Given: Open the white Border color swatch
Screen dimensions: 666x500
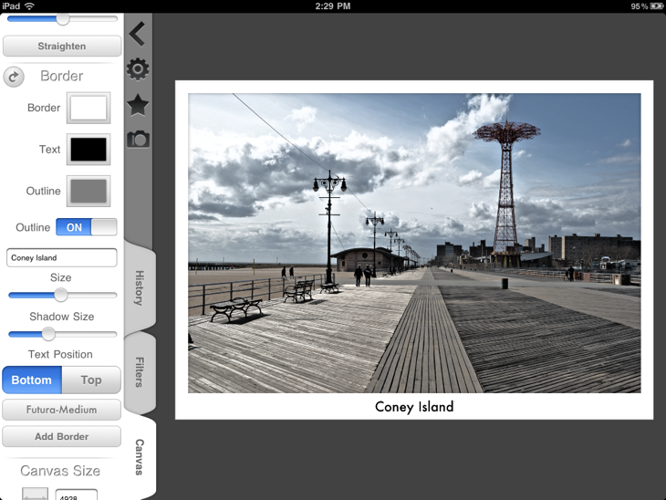Looking at the screenshot, I should [88, 108].
